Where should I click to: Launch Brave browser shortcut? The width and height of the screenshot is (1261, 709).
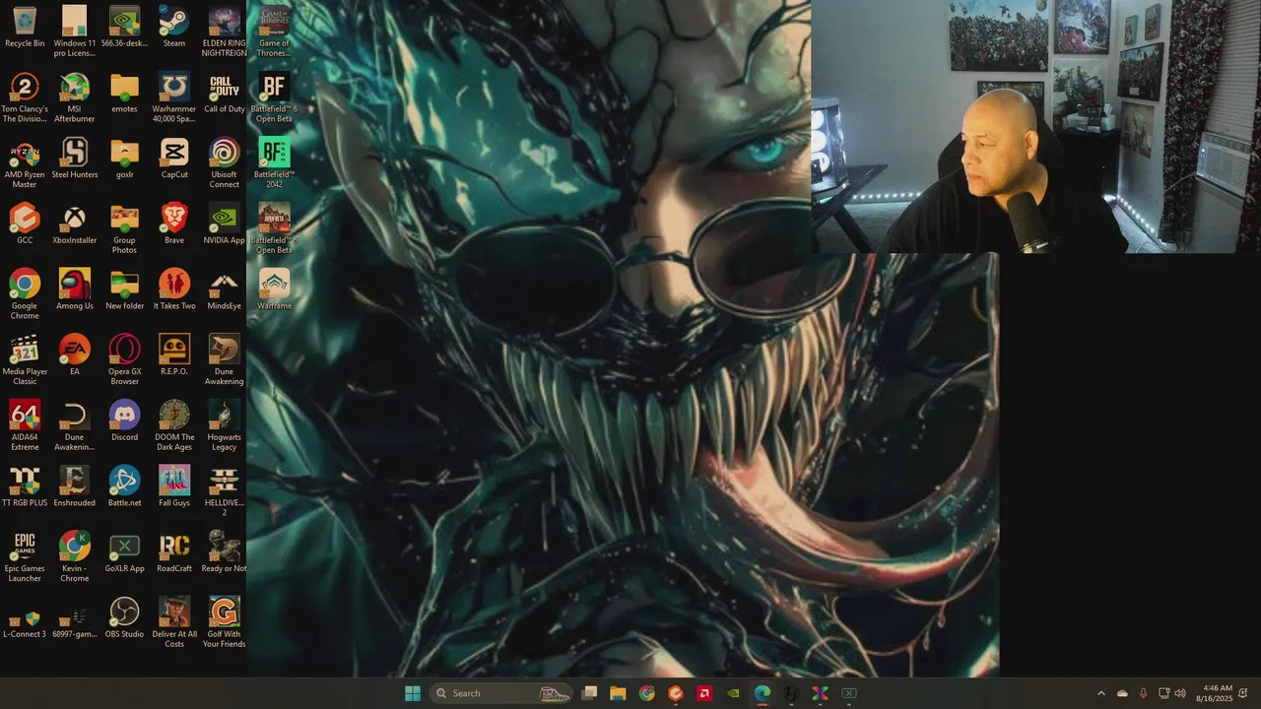[x=174, y=225]
